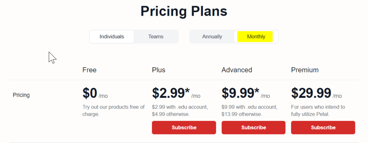368x143 pixels.
Task: Click the Free plan column header
Action: 89,70
